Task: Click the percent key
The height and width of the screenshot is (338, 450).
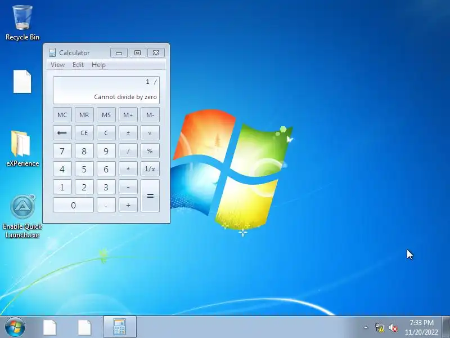Action: 150,151
